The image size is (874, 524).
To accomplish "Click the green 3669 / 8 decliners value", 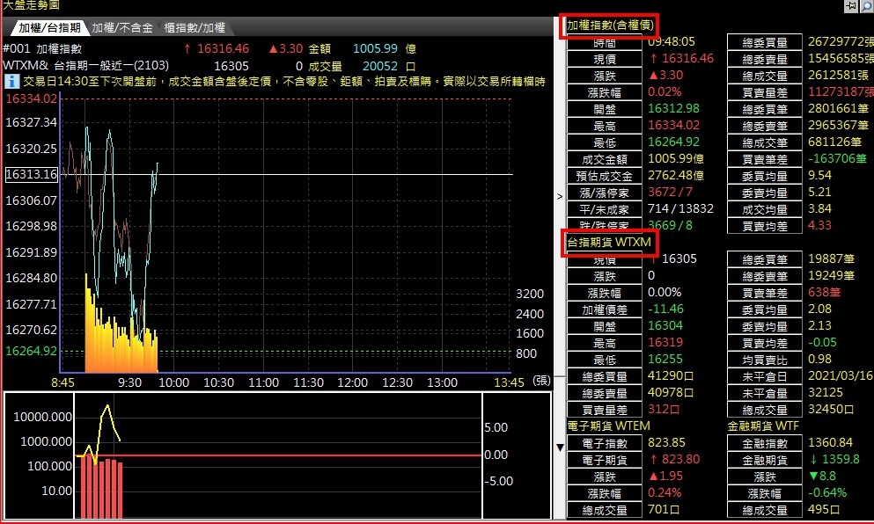I will coord(670,226).
